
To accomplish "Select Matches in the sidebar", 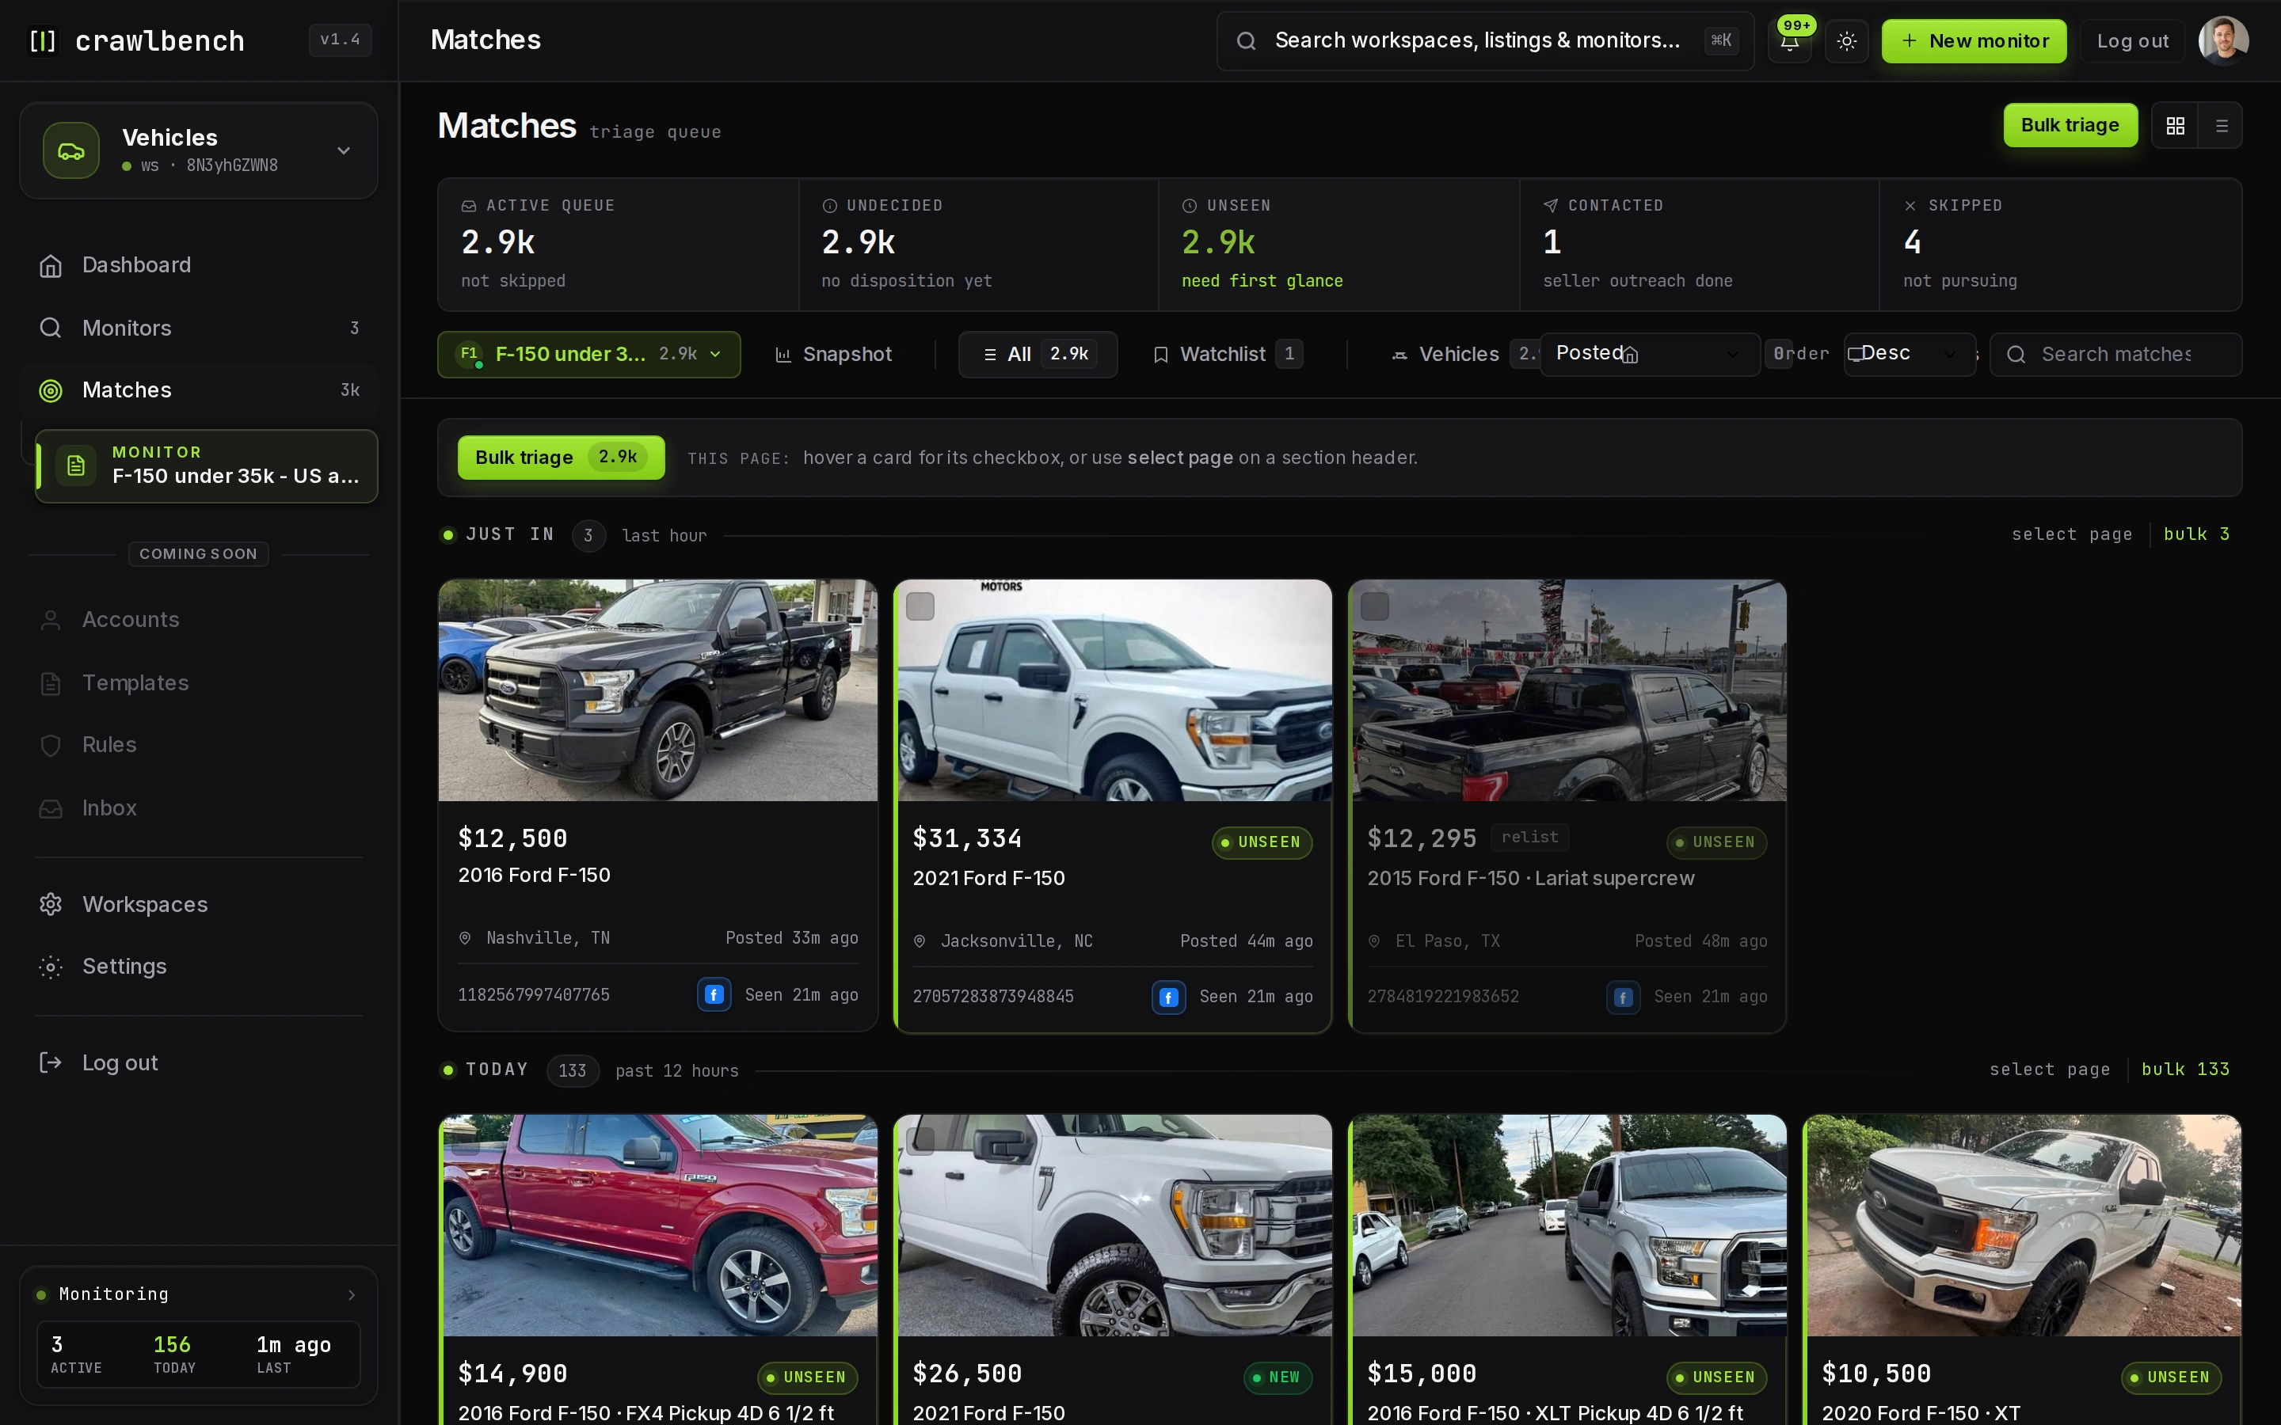I will click(199, 390).
